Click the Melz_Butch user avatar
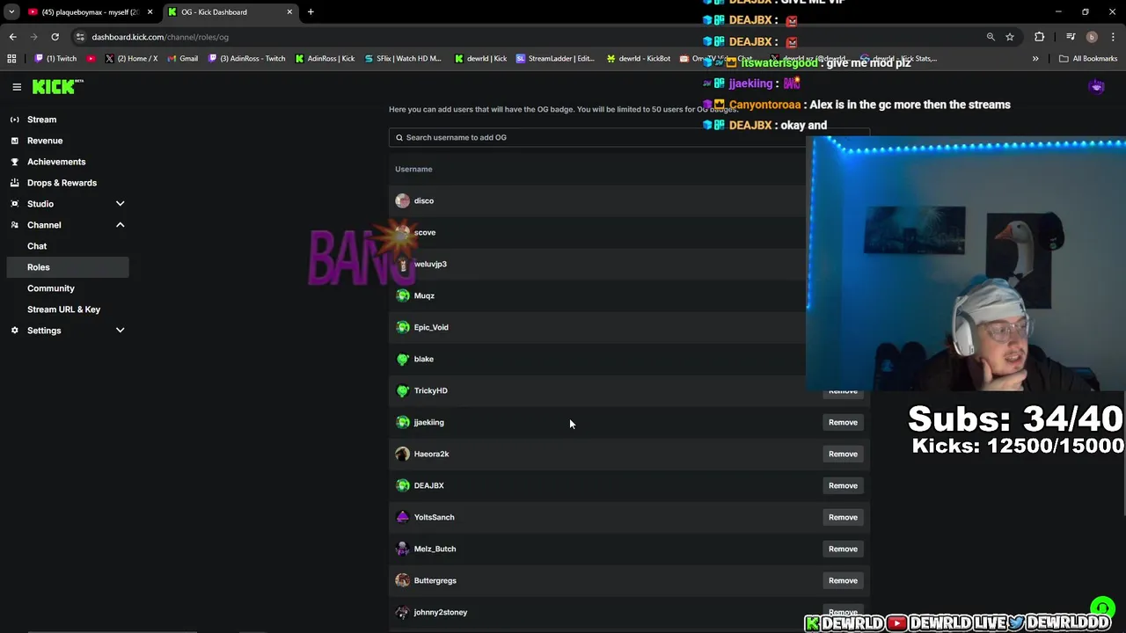Image resolution: width=1126 pixels, height=633 pixels. click(x=403, y=549)
